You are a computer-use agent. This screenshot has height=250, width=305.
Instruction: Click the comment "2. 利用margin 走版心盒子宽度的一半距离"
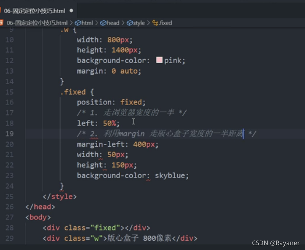[x=167, y=134]
